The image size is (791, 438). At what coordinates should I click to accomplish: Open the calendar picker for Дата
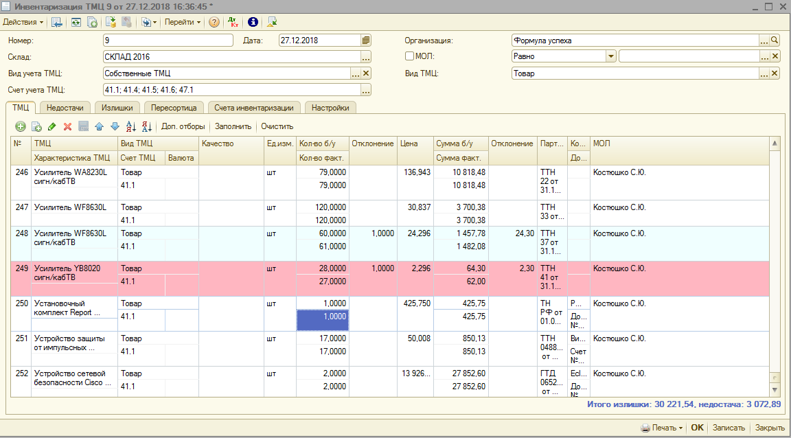366,40
